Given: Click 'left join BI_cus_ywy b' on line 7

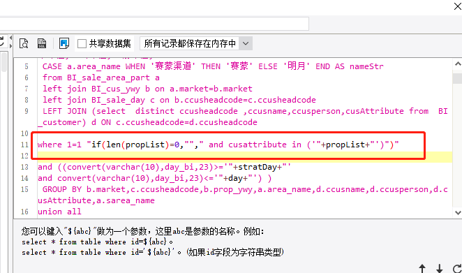Looking at the screenshot, I should [96, 89].
